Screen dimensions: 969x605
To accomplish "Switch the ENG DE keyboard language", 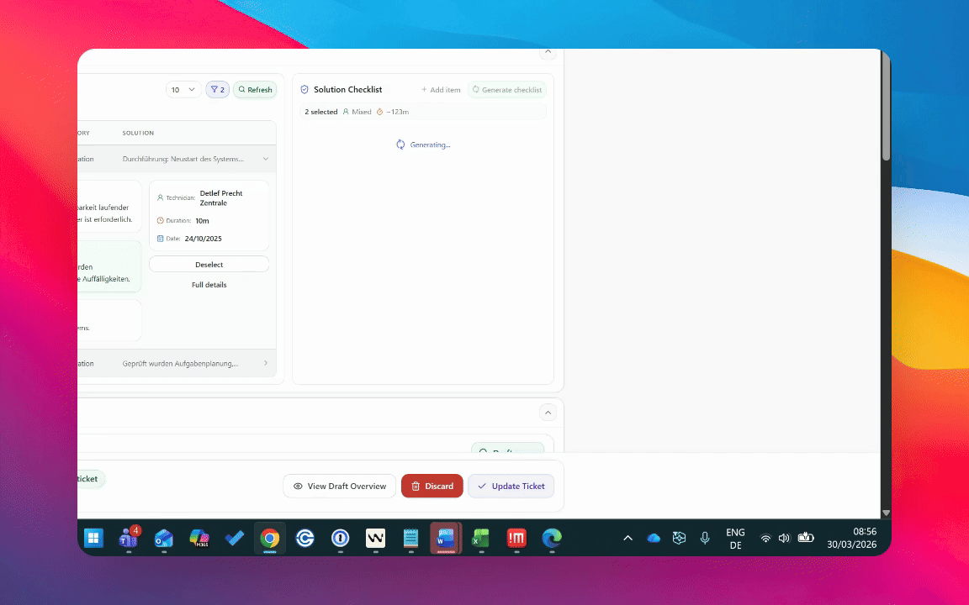I will click(x=735, y=539).
